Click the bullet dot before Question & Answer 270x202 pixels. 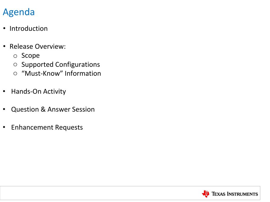coord(4,109)
